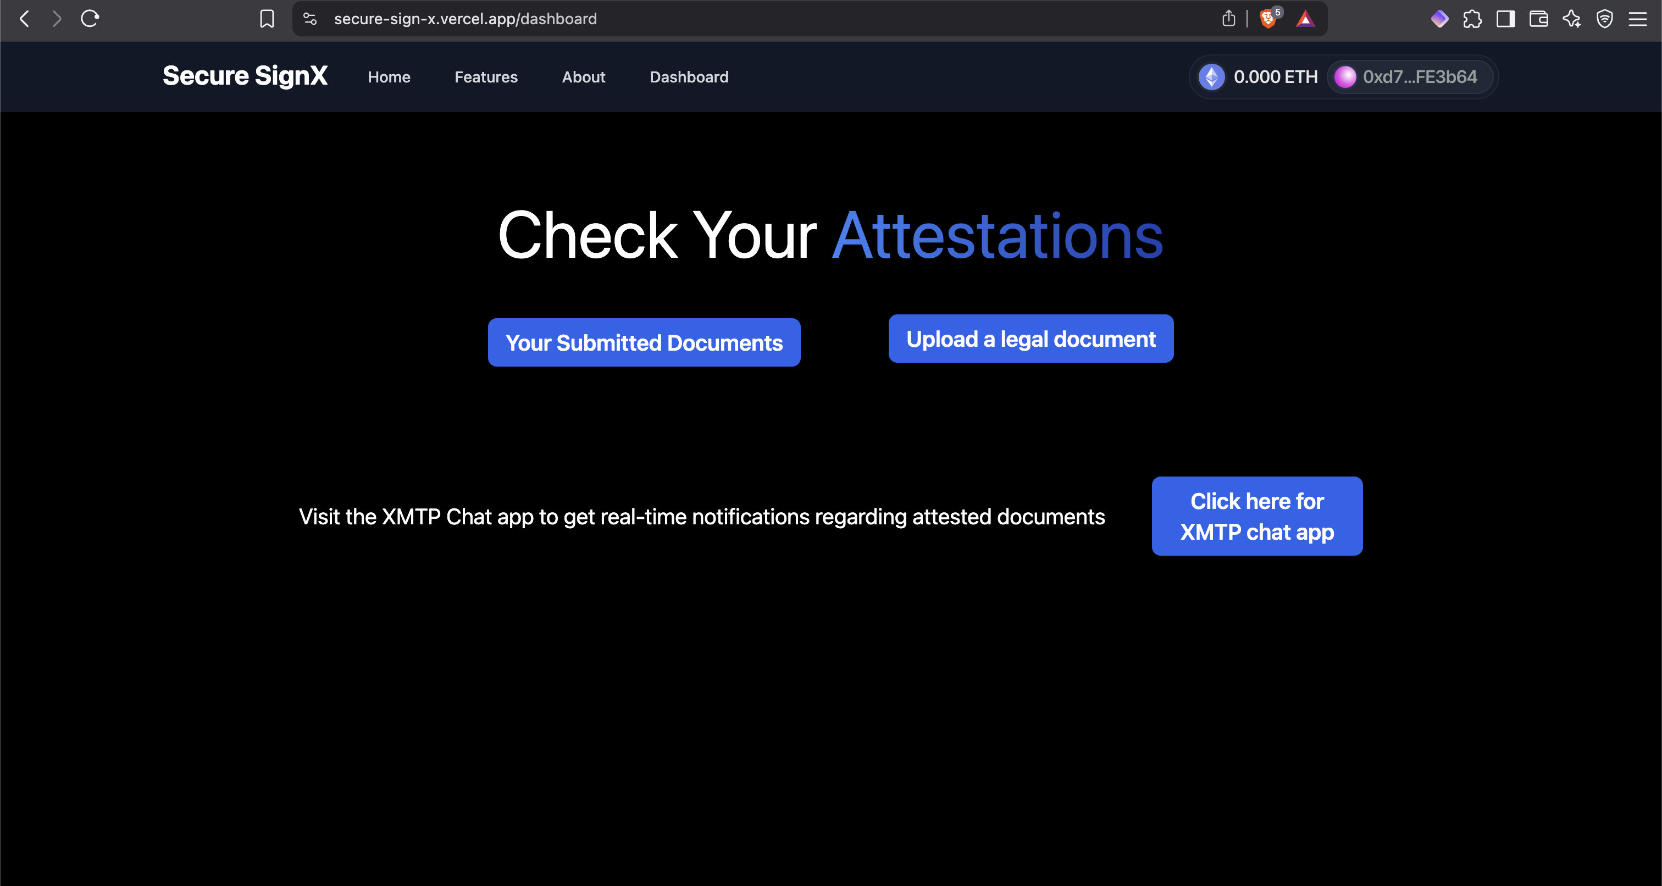Click the URL address bar field
Image resolution: width=1662 pixels, height=886 pixels.
[x=710, y=19]
